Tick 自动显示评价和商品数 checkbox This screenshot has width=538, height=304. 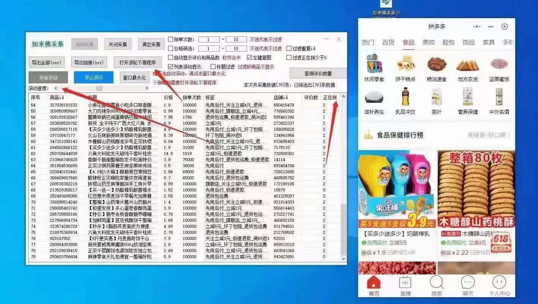coord(171,58)
